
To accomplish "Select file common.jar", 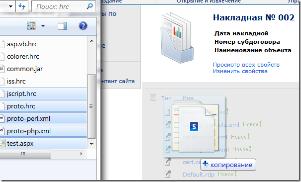I will point(25,69).
